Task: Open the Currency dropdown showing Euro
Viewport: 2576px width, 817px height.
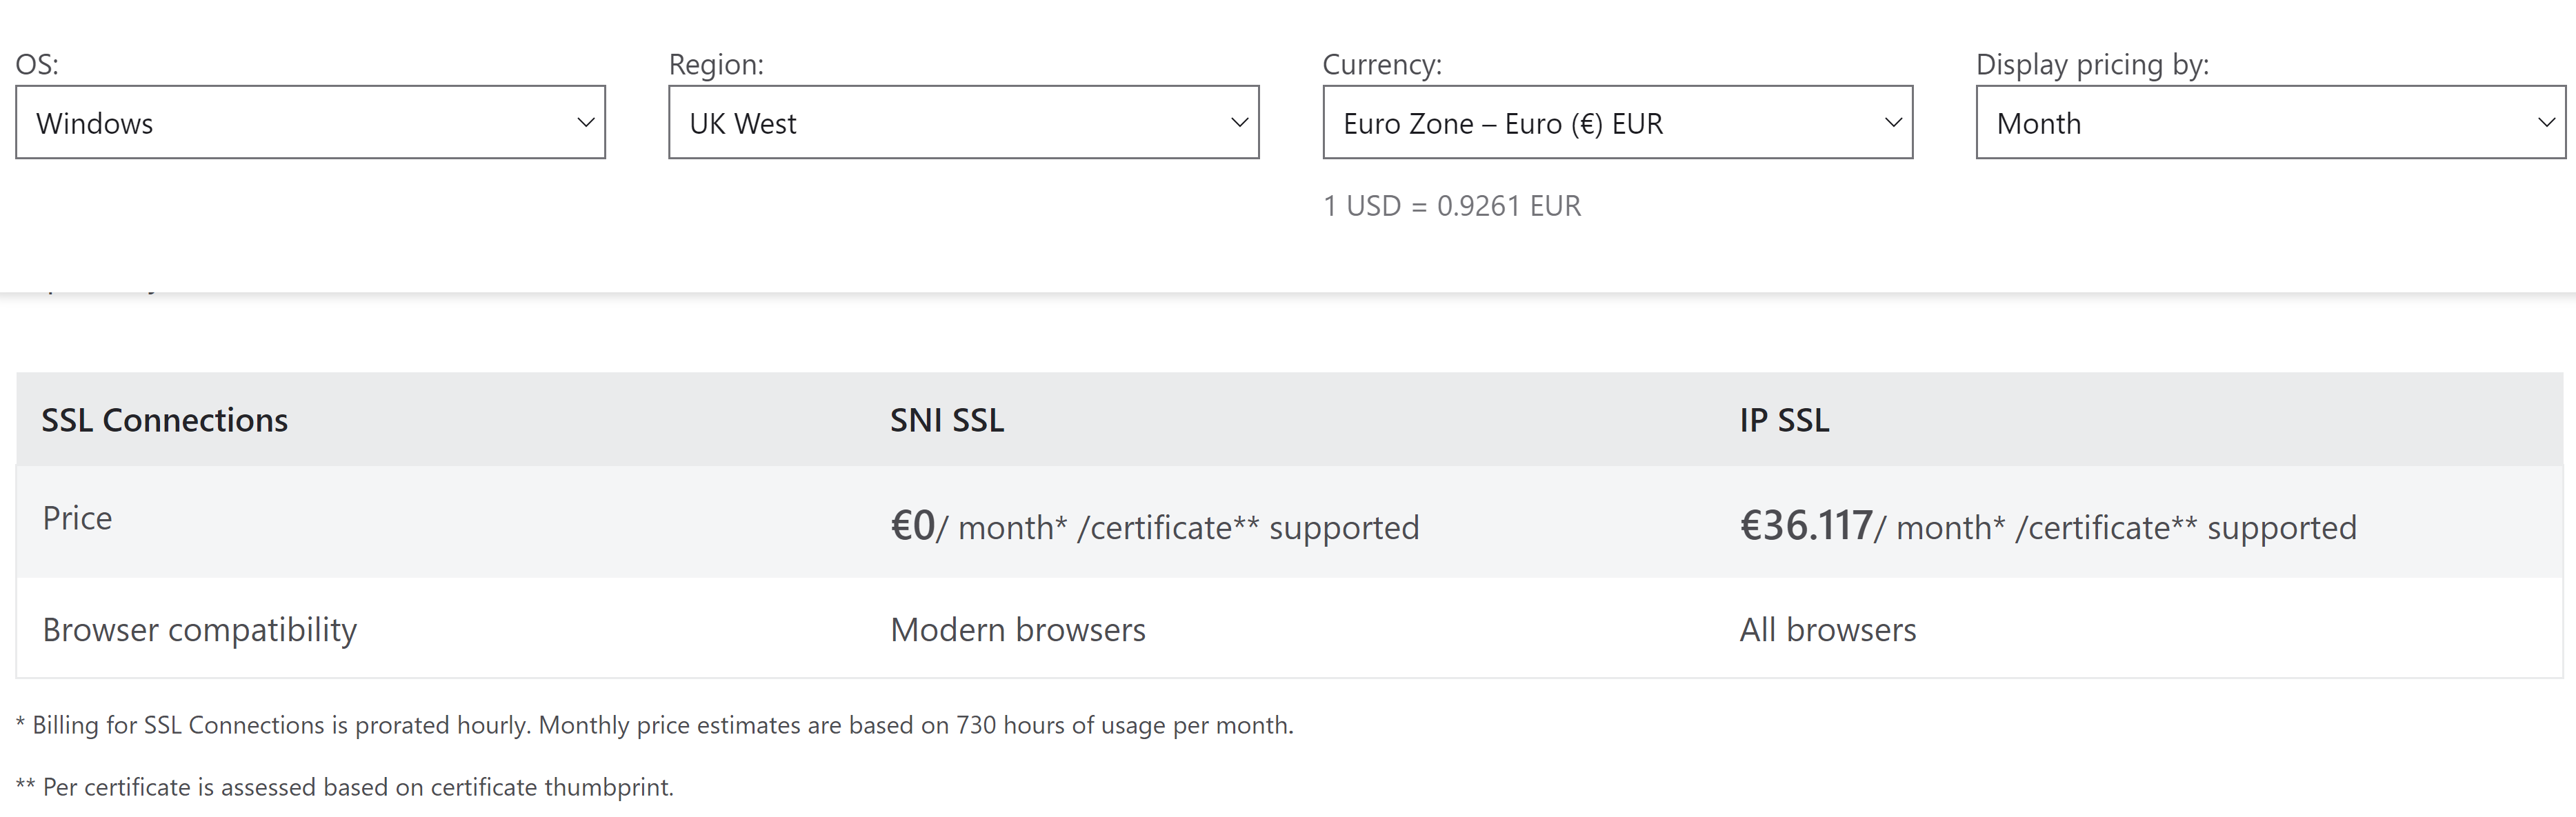Action: 1617,122
